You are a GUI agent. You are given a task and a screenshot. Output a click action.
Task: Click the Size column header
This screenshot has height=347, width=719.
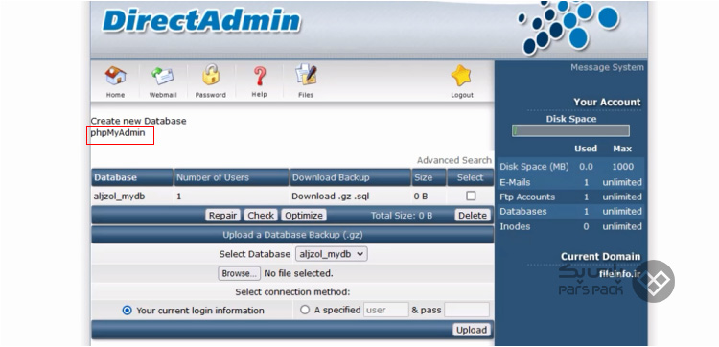point(429,177)
